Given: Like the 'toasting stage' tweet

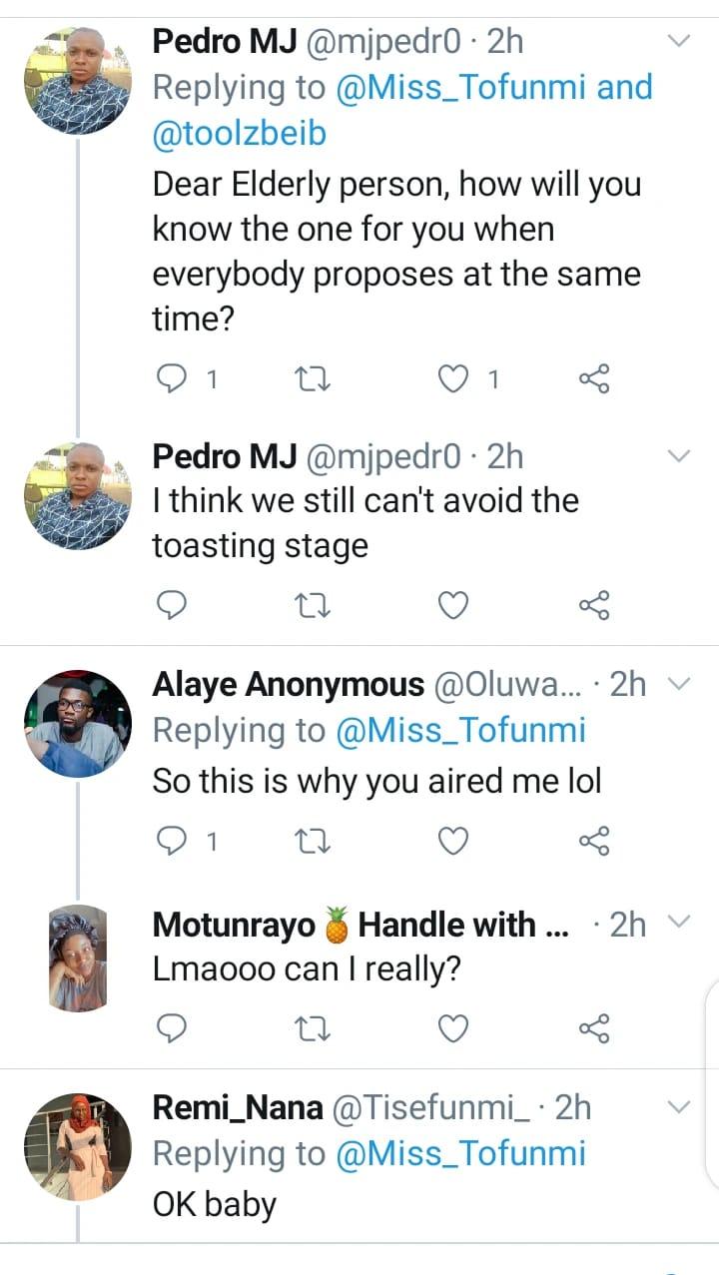Looking at the screenshot, I should point(453,604).
